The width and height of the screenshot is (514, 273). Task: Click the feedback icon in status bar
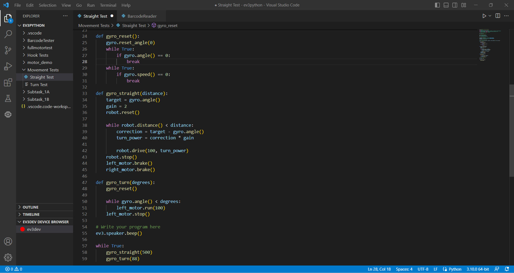tap(497, 269)
